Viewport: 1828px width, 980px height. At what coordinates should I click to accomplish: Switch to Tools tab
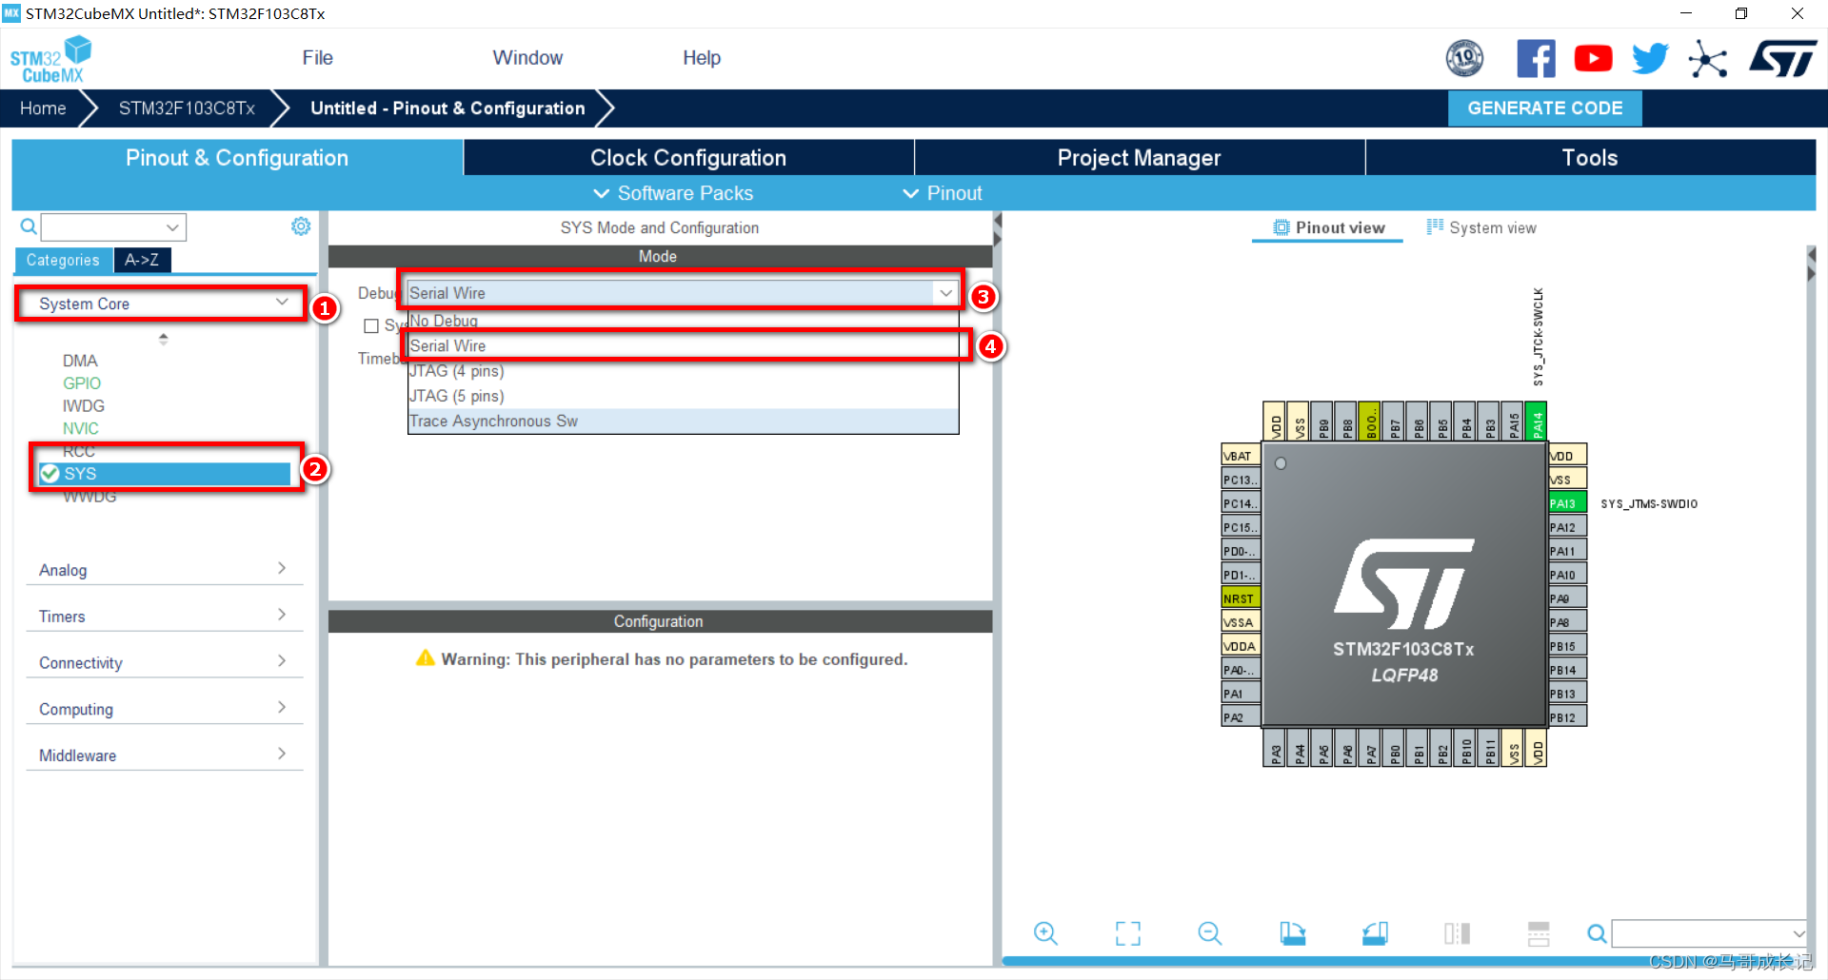click(1590, 158)
